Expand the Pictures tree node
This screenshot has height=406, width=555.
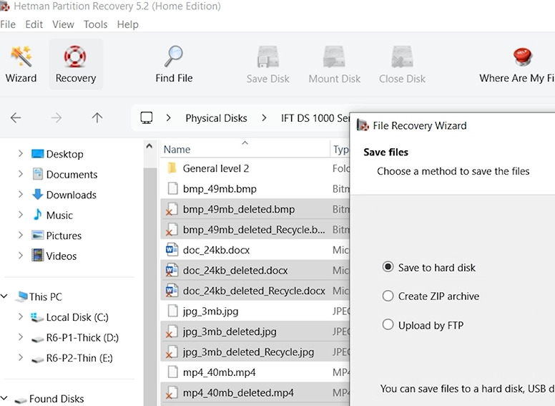click(21, 236)
